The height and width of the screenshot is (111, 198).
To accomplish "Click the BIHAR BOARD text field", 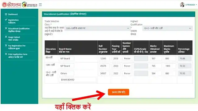I will point(78,80).
